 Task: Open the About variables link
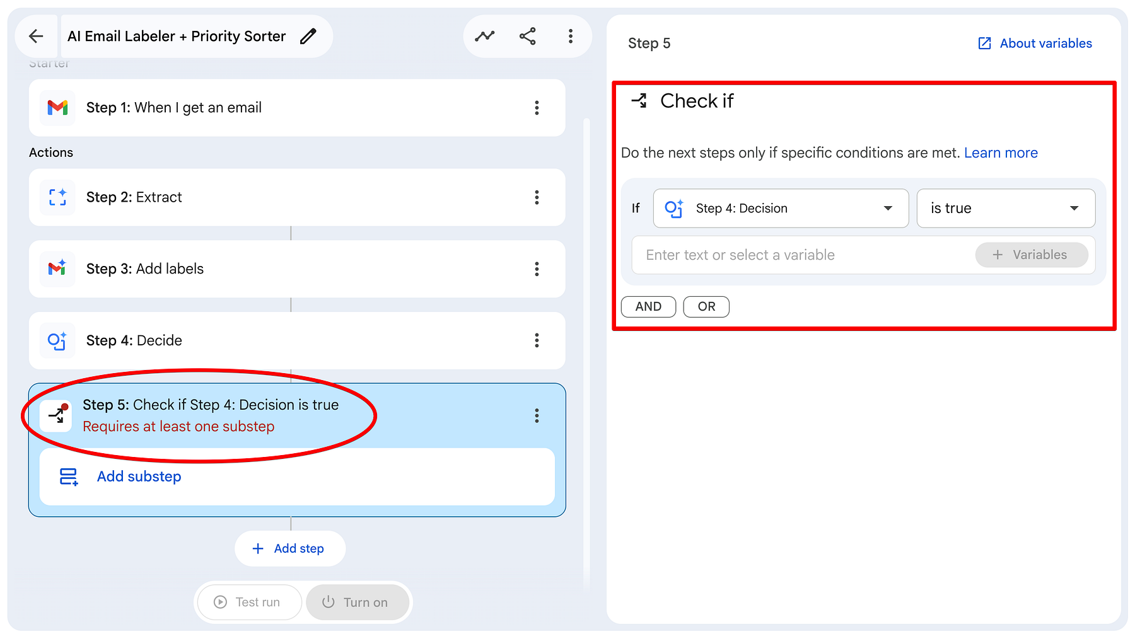point(1046,43)
